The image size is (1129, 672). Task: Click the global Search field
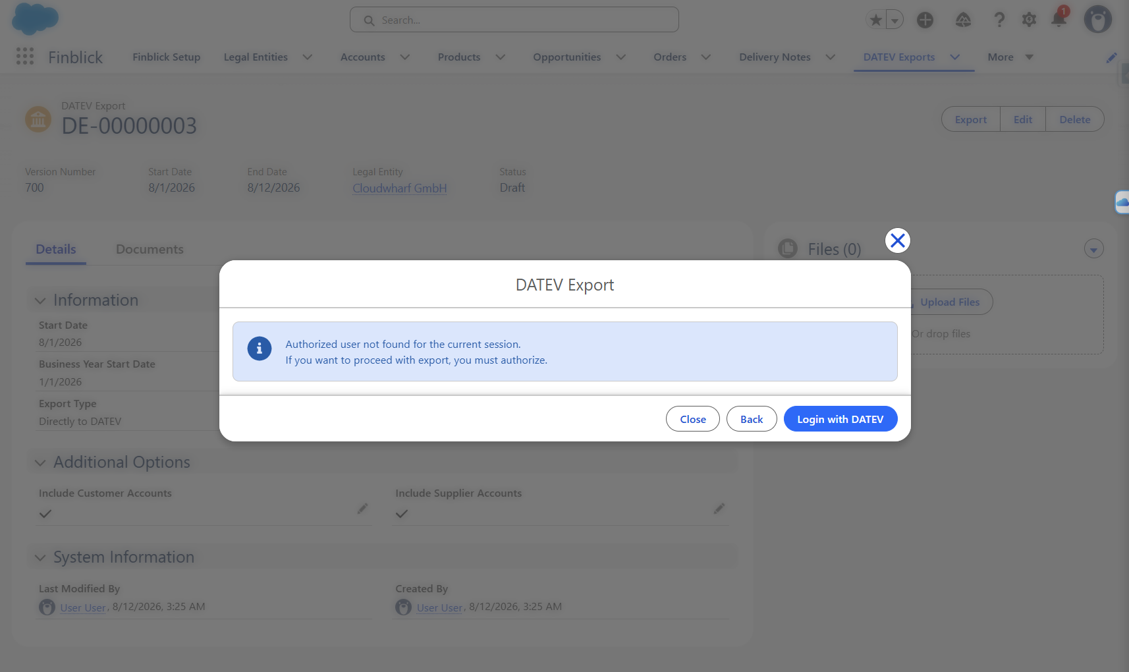coord(514,20)
